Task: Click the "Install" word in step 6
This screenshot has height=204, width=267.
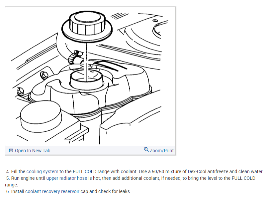Action: click(18, 191)
